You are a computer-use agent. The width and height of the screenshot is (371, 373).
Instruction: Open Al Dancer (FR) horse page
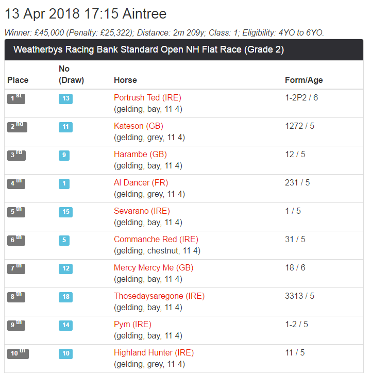tap(141, 183)
